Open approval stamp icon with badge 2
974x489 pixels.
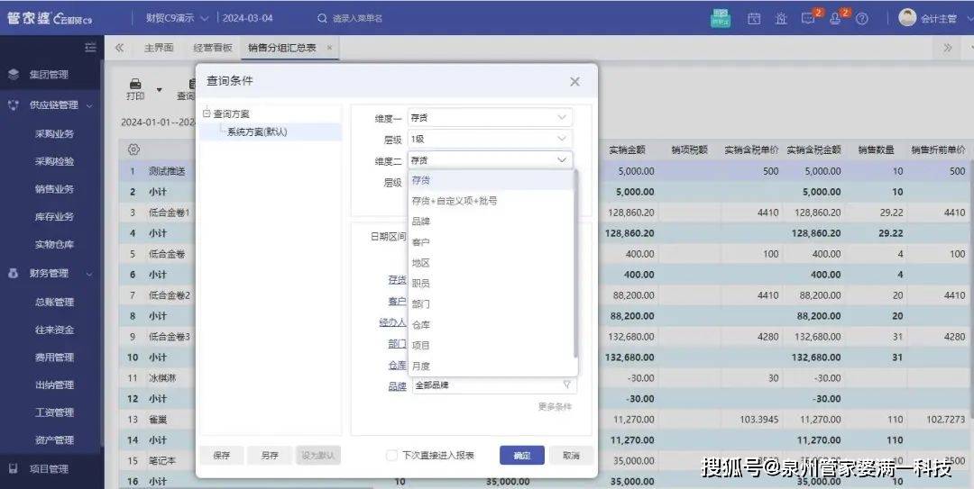(x=835, y=19)
